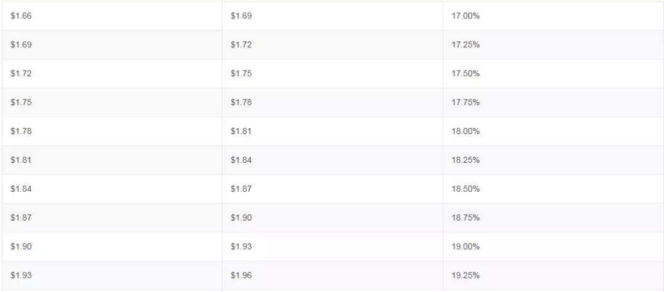
Task: Click $1.69 in the 17.00% row
Action: 241,16
